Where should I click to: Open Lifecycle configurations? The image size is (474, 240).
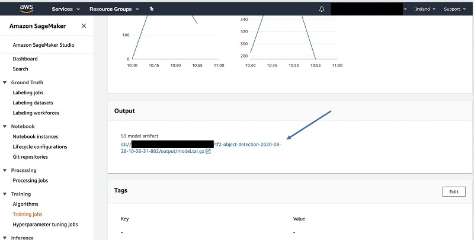[x=40, y=146]
